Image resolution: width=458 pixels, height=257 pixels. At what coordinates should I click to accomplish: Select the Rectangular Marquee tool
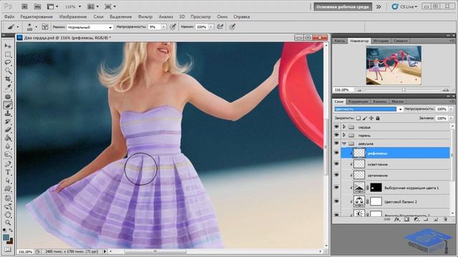click(8, 54)
